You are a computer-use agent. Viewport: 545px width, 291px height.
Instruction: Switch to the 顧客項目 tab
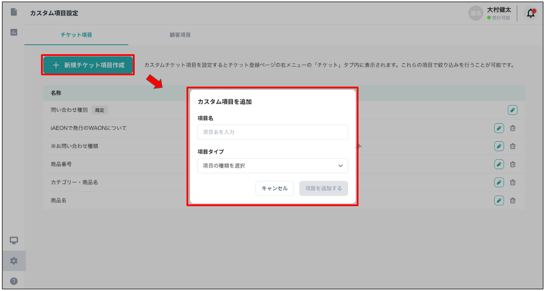pyautogui.click(x=180, y=35)
